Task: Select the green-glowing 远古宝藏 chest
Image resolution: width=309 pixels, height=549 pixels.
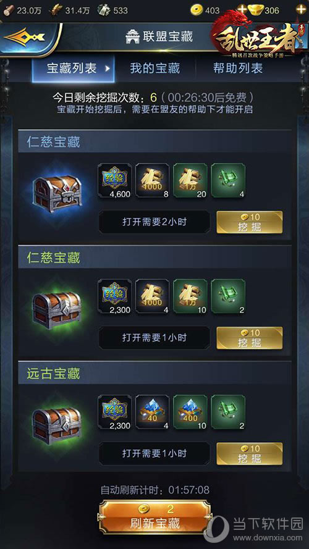Action: click(x=57, y=425)
